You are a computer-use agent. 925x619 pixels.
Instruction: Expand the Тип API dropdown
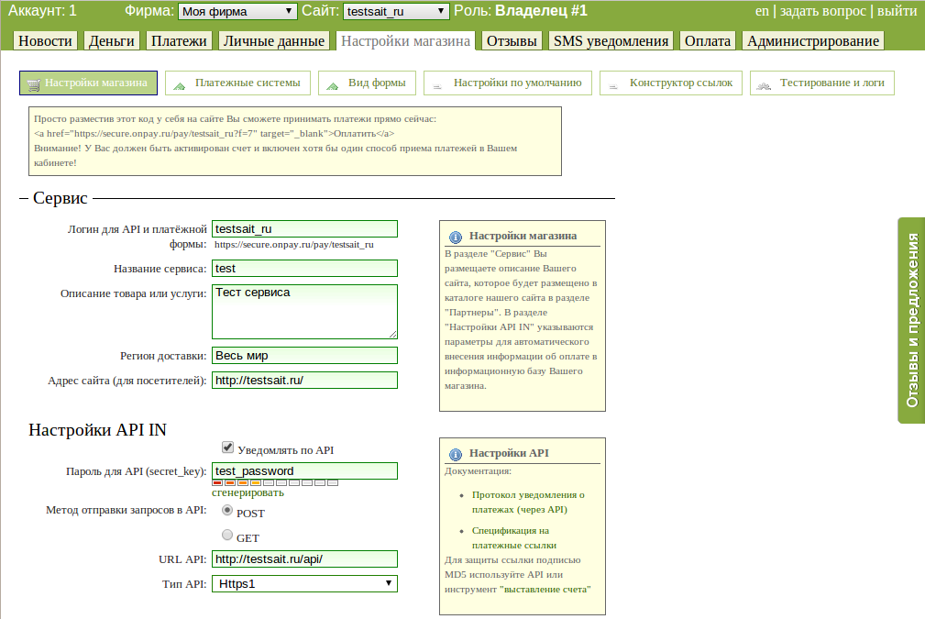point(304,583)
